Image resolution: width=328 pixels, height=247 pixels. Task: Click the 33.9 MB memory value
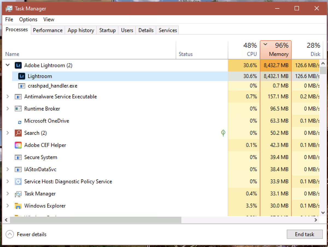280,181
